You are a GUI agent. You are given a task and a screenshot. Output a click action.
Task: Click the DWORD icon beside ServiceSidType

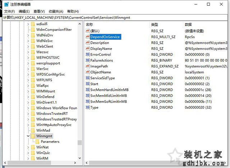[x=88, y=78]
